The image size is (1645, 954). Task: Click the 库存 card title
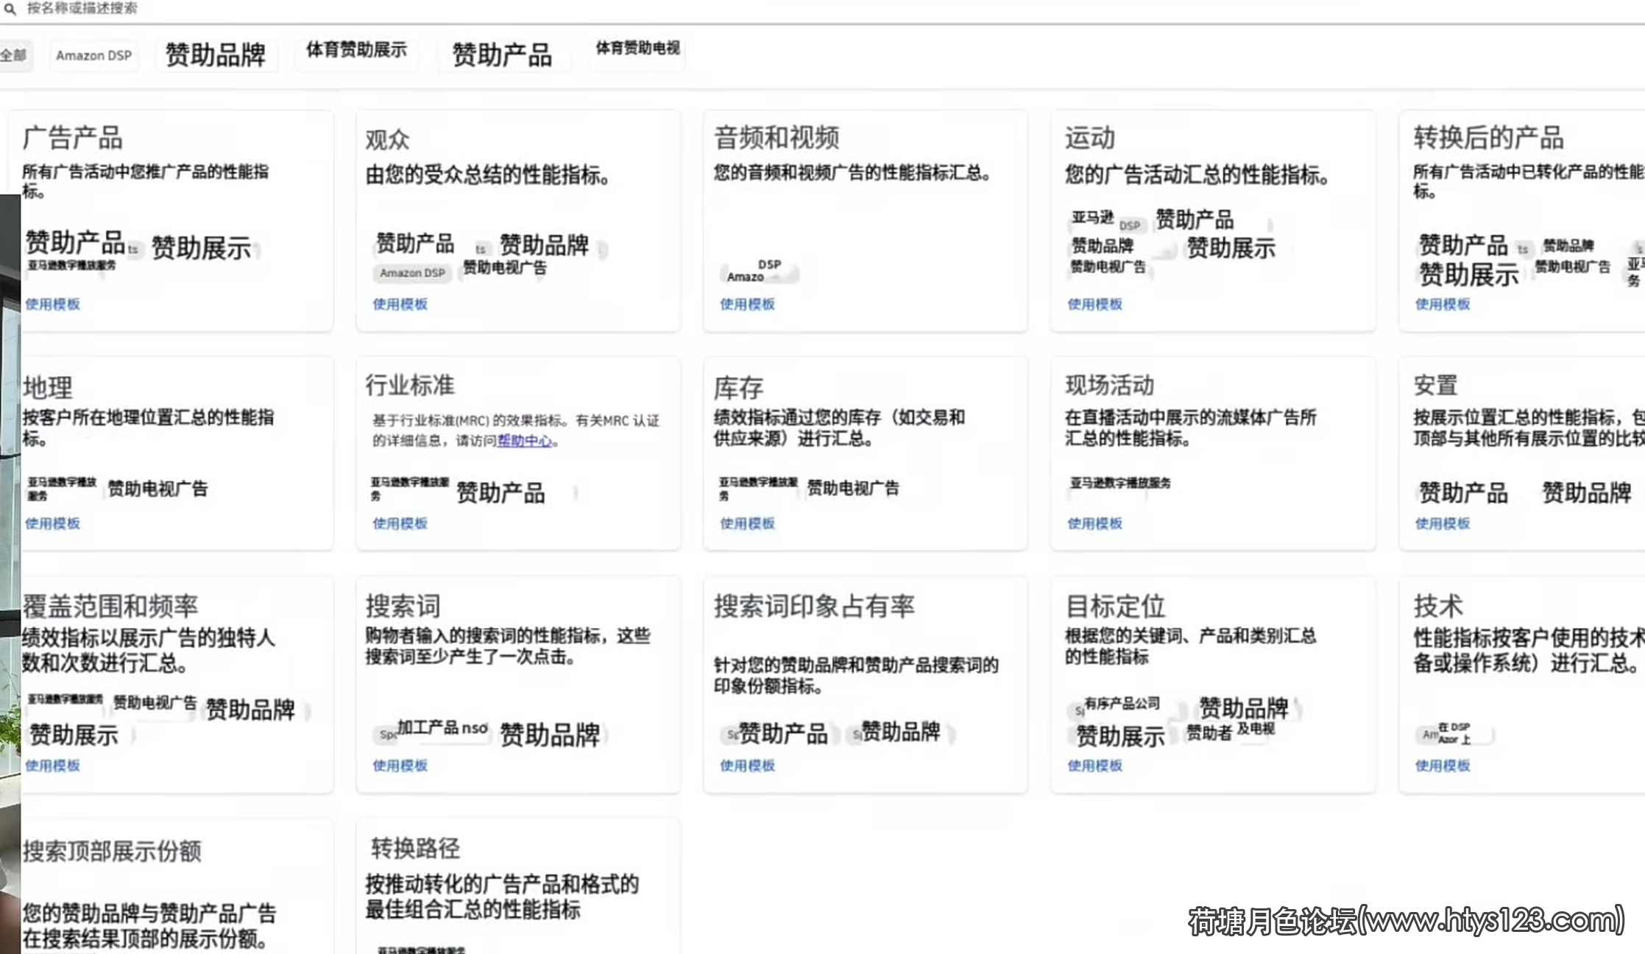pos(738,387)
